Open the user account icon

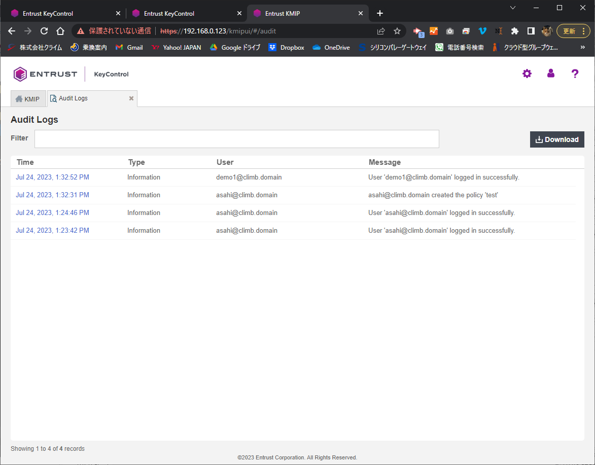pos(550,73)
